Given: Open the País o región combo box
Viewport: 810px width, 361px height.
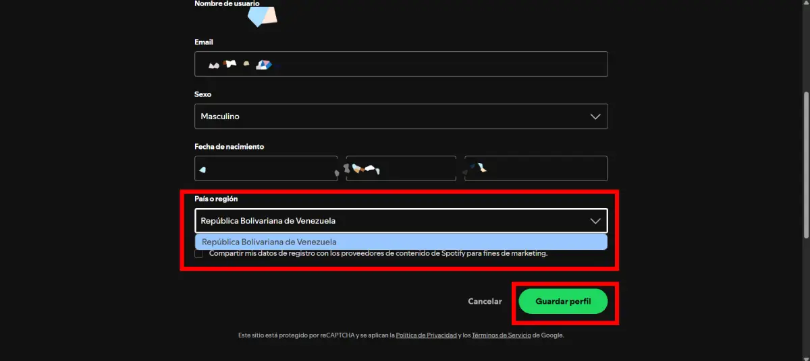Looking at the screenshot, I should pyautogui.click(x=401, y=221).
